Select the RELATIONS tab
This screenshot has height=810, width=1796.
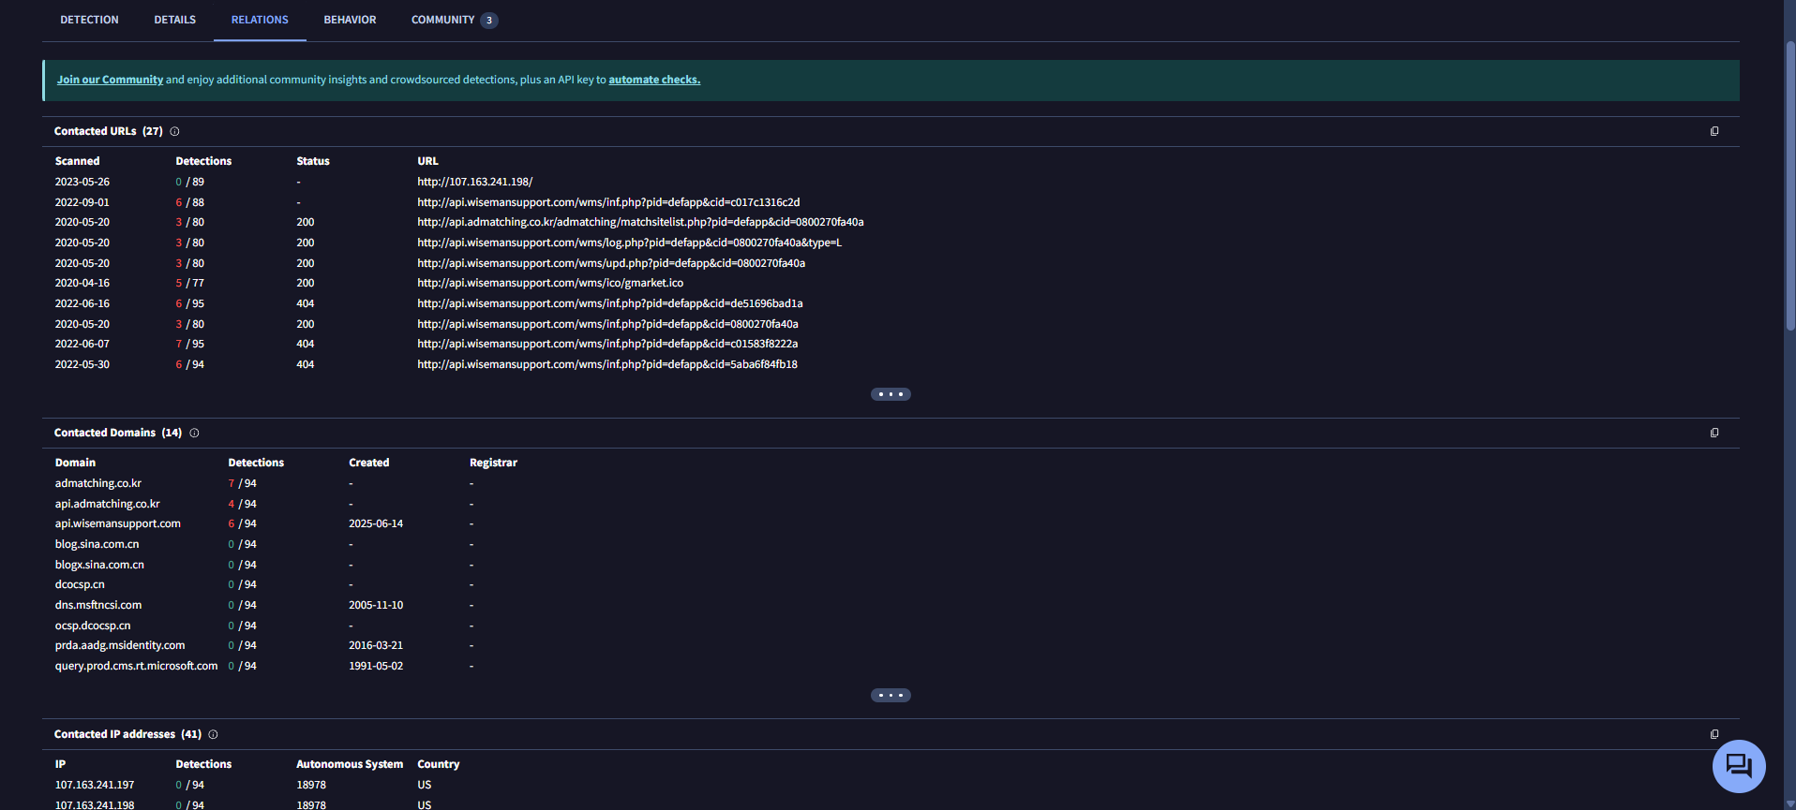[260, 20]
